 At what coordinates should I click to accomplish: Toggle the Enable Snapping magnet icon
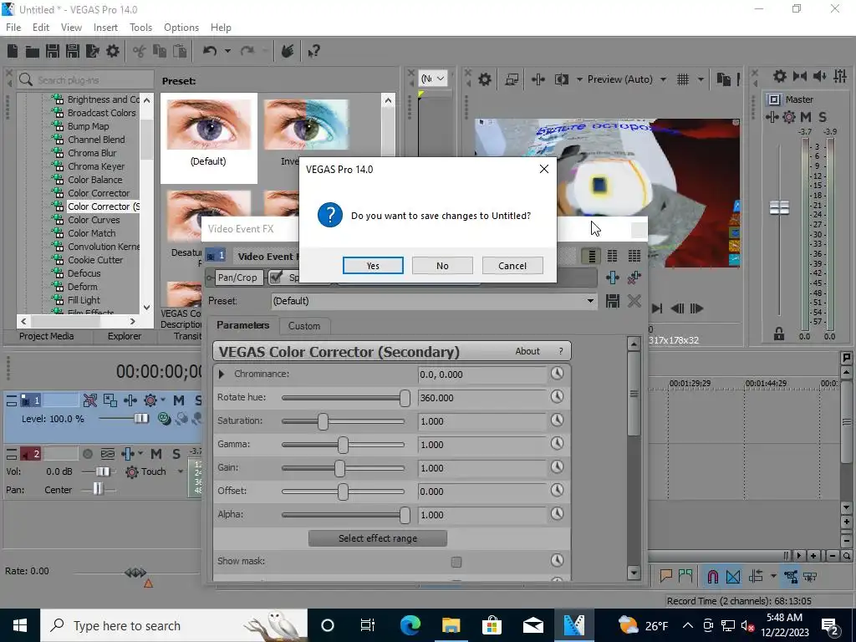[712, 577]
